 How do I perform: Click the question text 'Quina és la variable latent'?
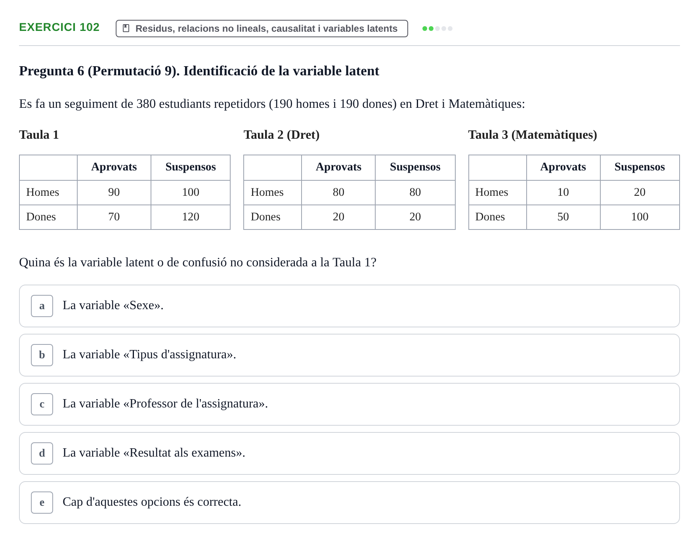click(198, 262)
